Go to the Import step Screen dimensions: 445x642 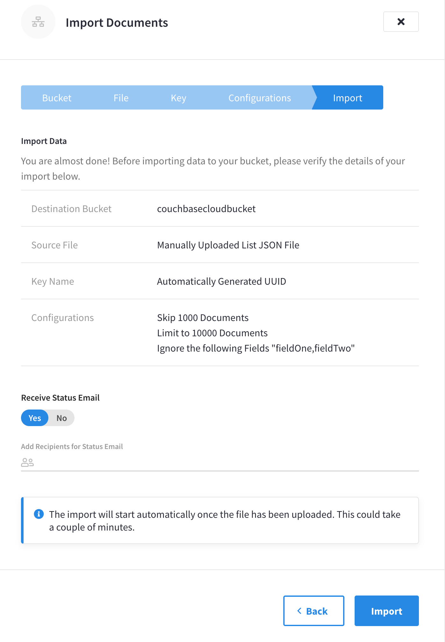348,97
